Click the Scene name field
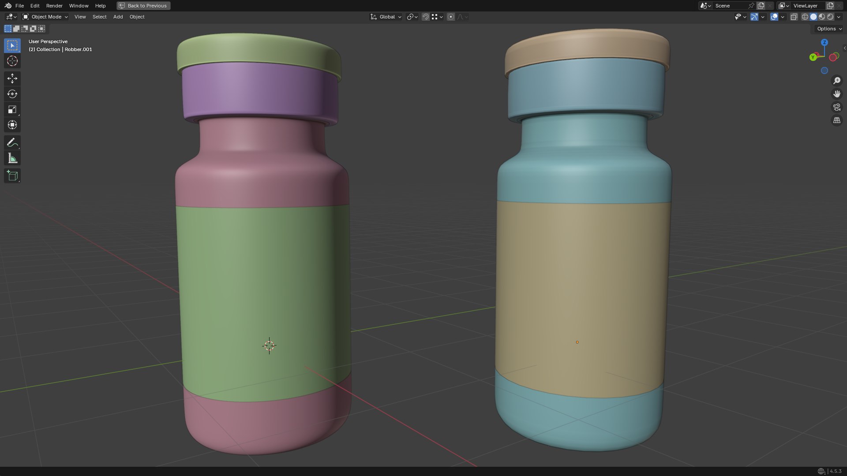 point(730,6)
